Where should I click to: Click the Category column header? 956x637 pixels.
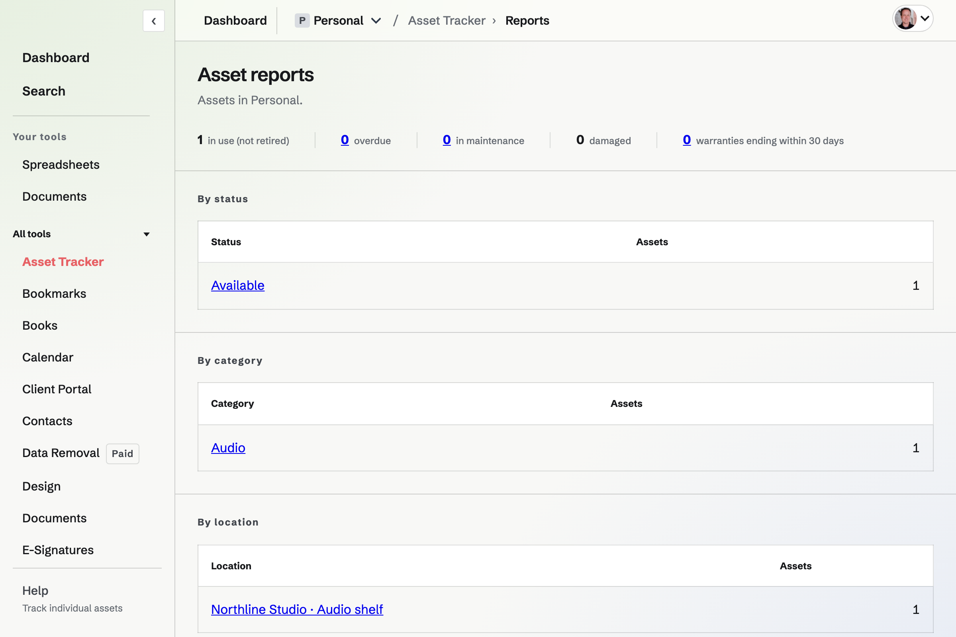pos(233,403)
